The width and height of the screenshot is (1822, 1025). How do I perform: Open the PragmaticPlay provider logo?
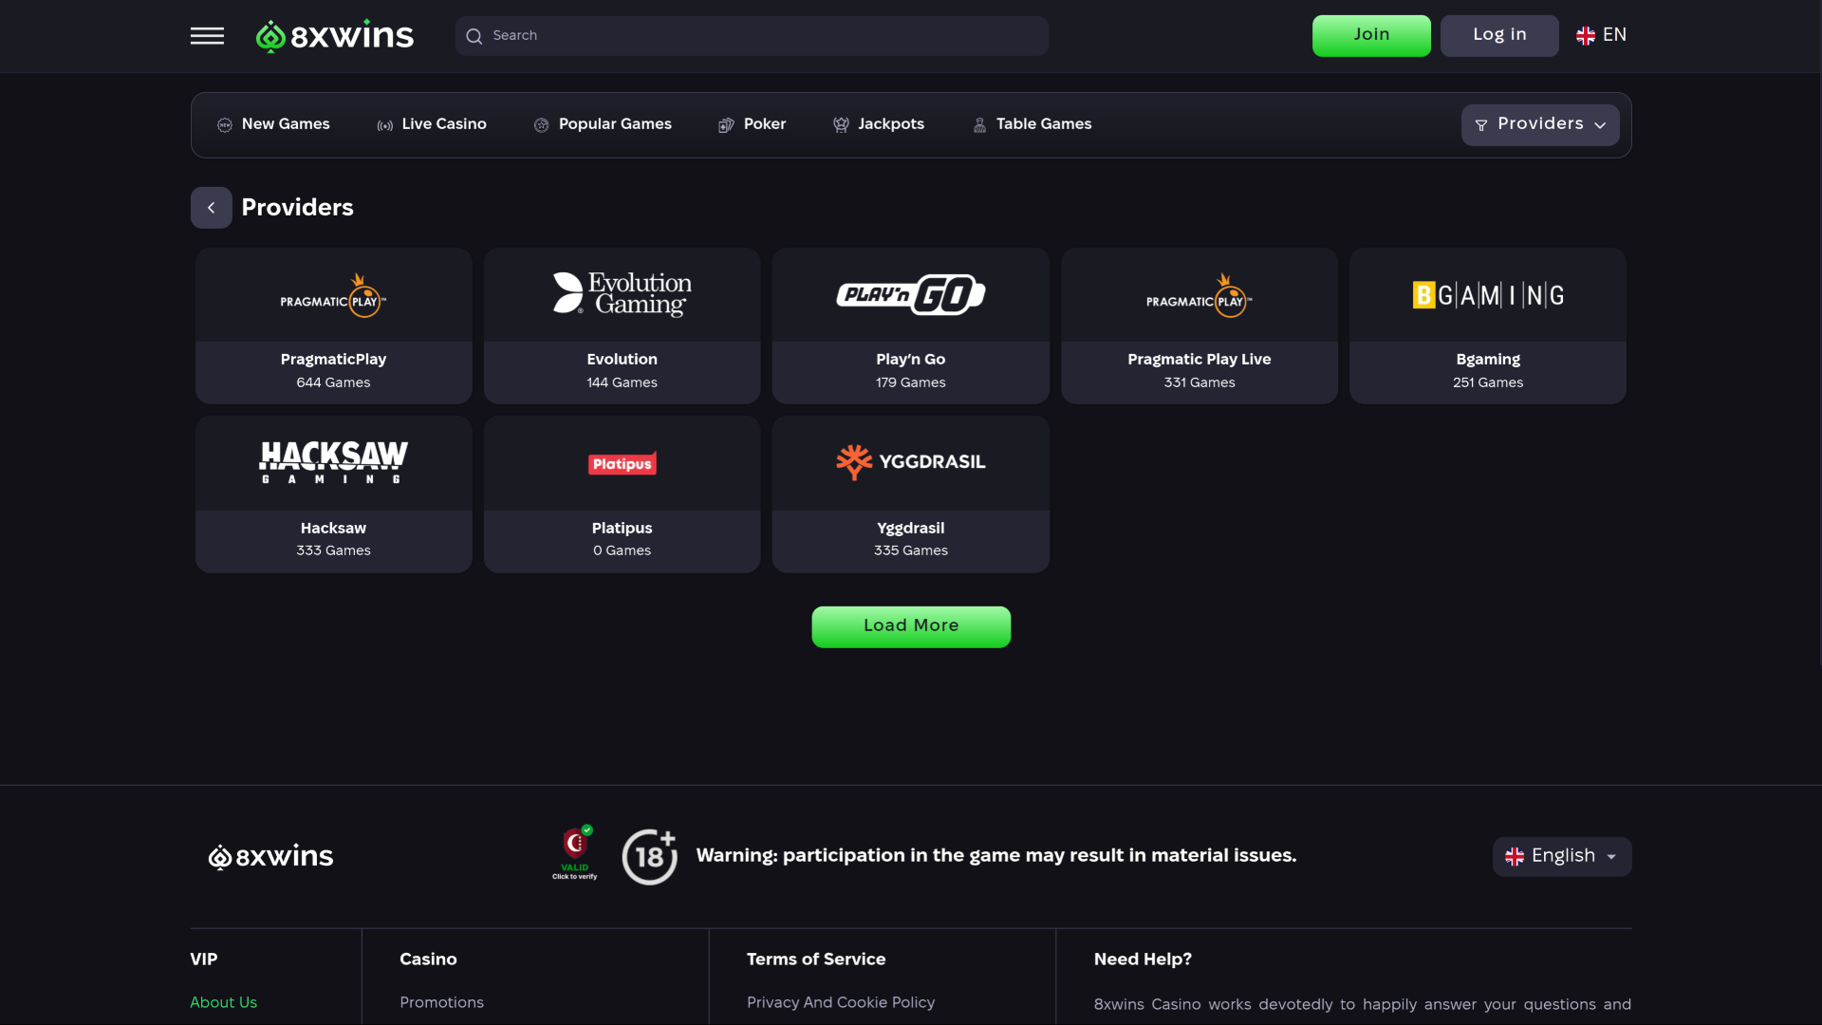pos(333,295)
